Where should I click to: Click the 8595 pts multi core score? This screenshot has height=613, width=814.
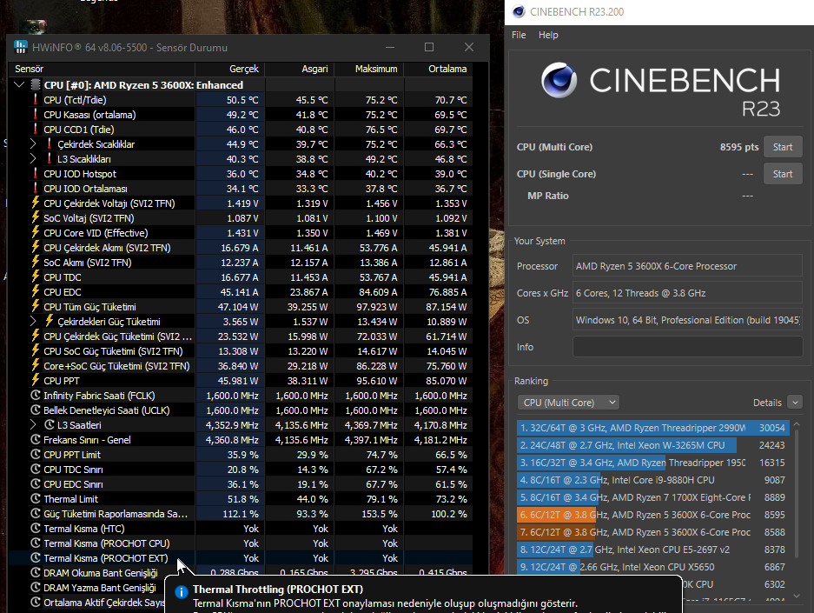point(738,147)
